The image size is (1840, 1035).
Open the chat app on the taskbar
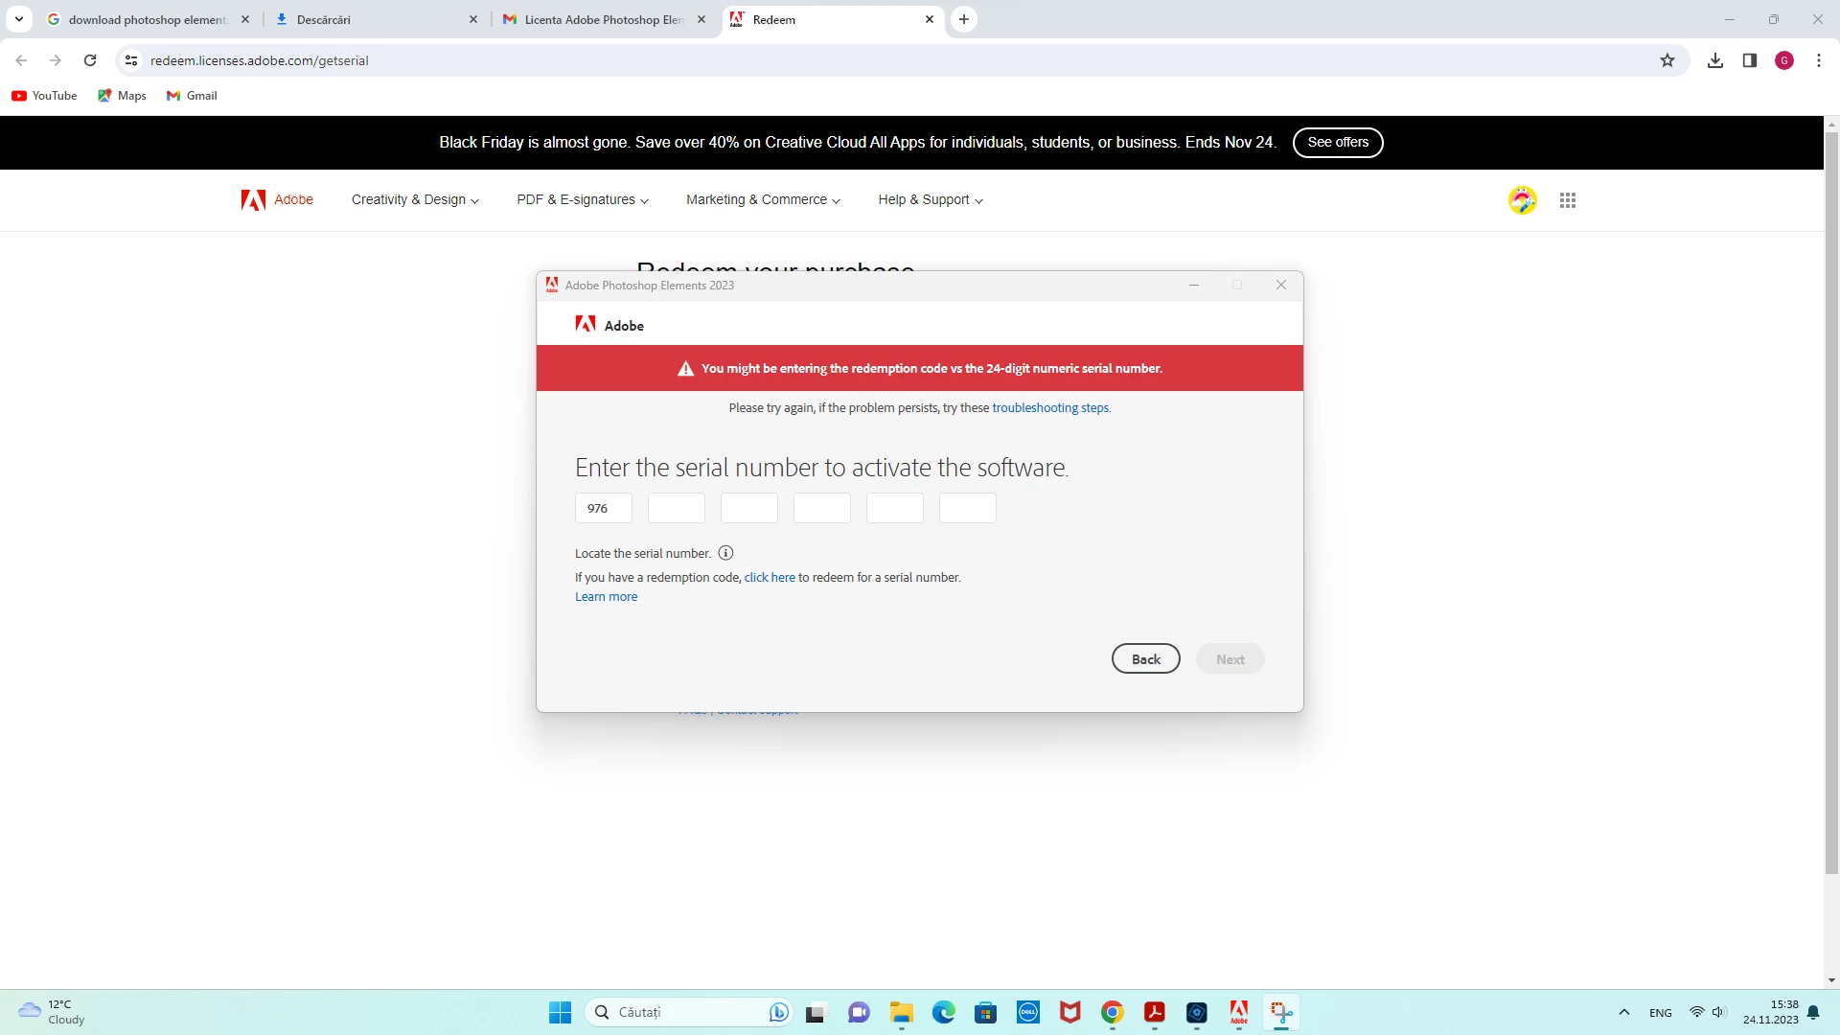859,1012
